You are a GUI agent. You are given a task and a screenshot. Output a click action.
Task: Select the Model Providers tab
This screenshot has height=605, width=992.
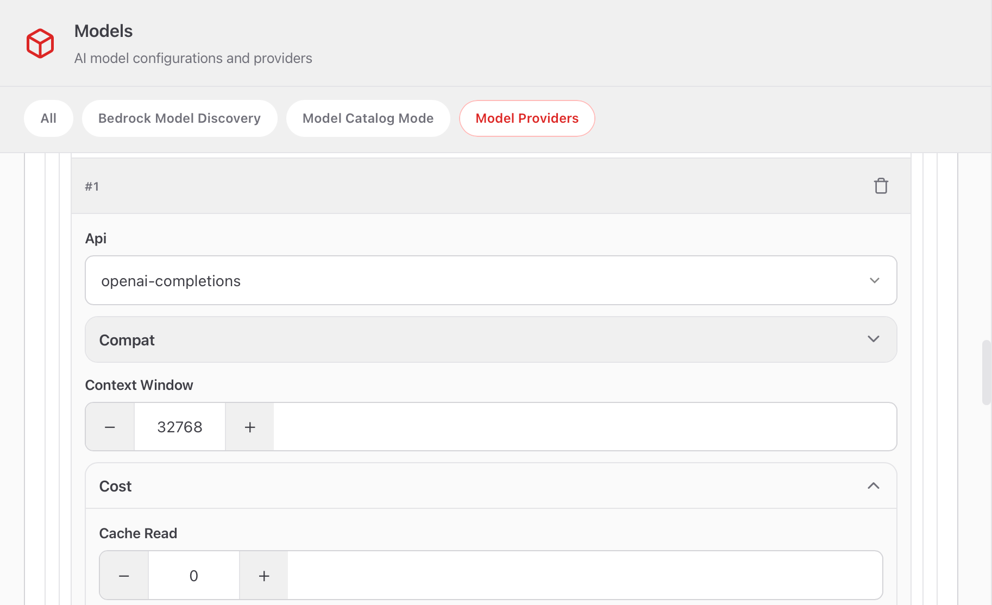tap(527, 118)
